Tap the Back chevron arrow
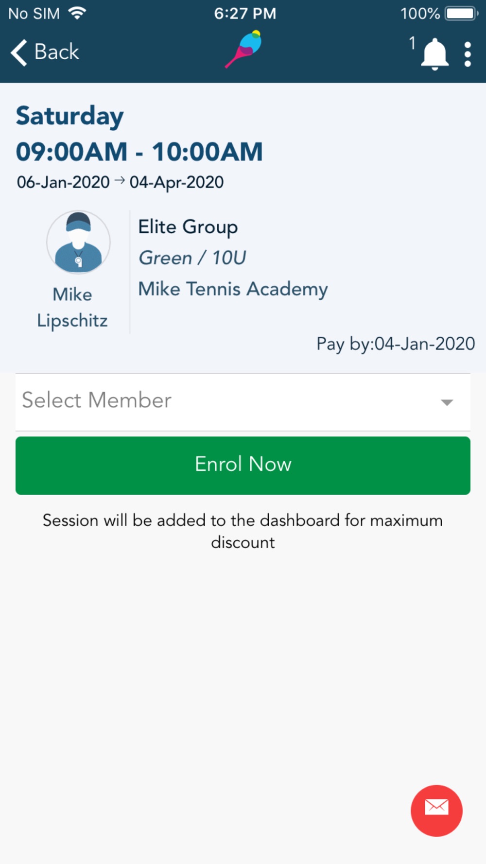 click(x=18, y=52)
